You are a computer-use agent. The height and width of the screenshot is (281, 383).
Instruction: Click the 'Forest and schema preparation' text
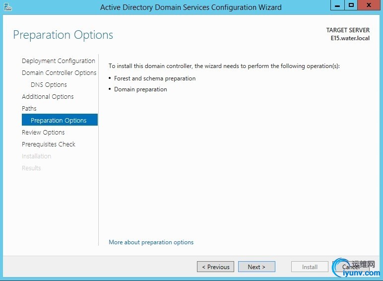pyautogui.click(x=155, y=78)
